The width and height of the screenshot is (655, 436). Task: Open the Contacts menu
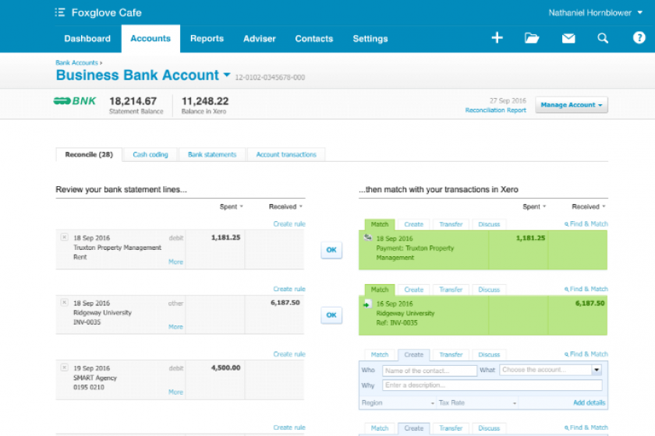point(313,38)
